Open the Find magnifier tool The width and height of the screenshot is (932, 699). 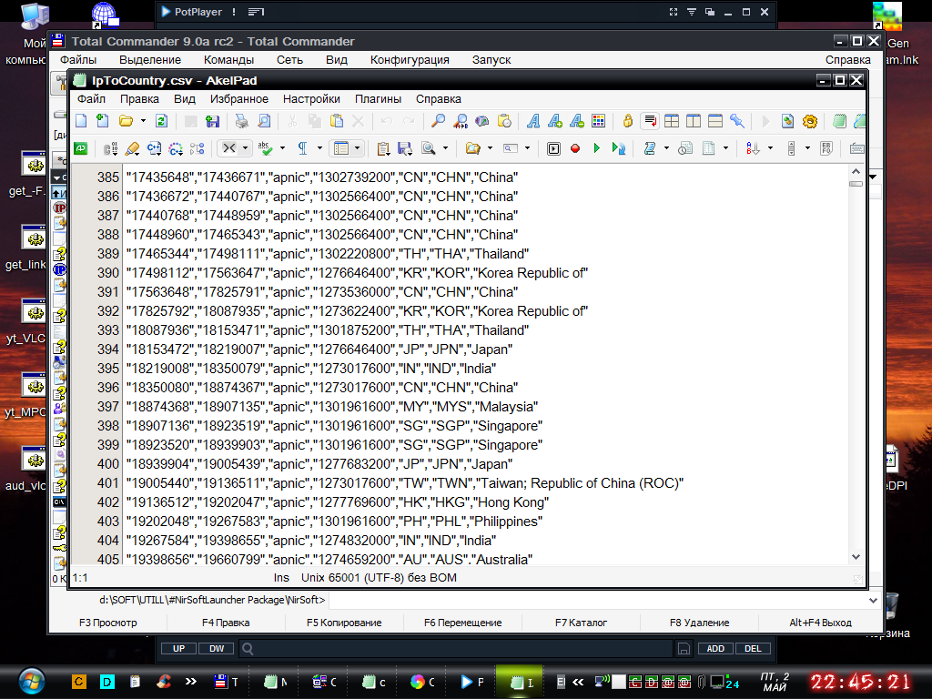pyautogui.click(x=438, y=121)
